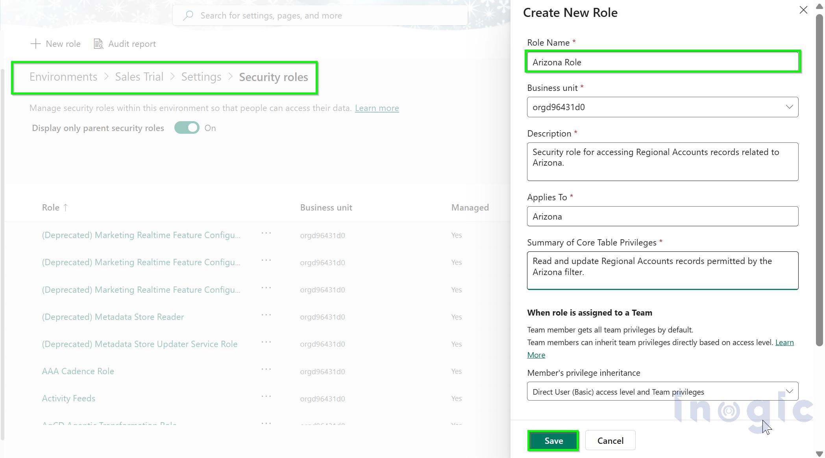Screen dimensions: 825x458
Task: Close the Create New Role panel
Action: point(803,10)
